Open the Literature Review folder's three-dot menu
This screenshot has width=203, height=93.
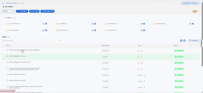point(147,30)
